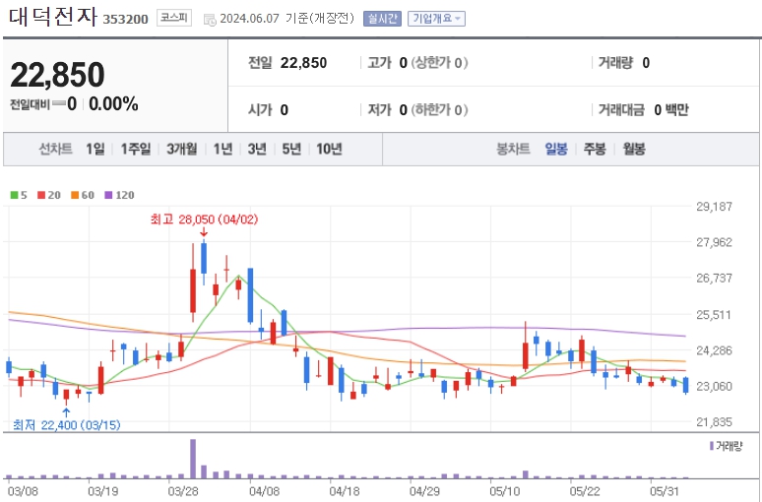This screenshot has height=502, width=762.
Task: Click the 03/19 date axis label
Action: 102,491
